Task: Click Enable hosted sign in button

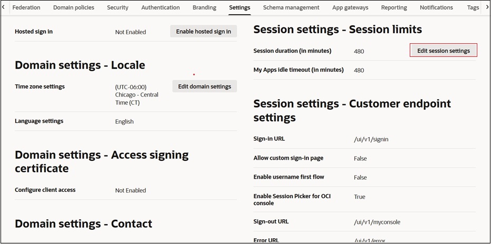Action: coord(204,32)
